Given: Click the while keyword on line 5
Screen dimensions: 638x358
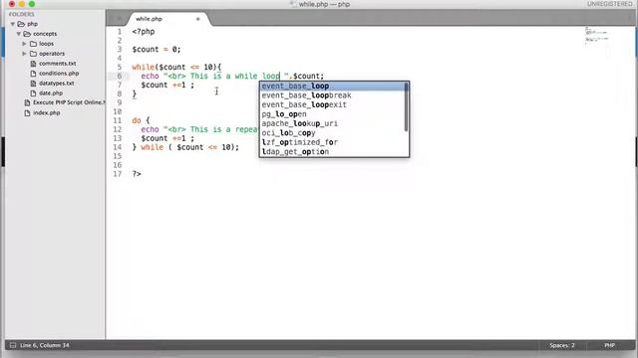Looking at the screenshot, I should pyautogui.click(x=144, y=68).
